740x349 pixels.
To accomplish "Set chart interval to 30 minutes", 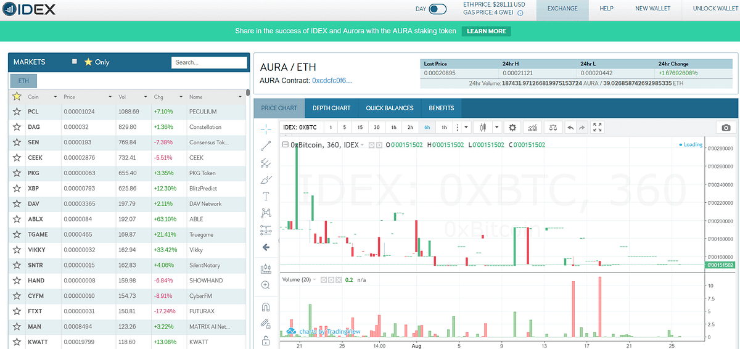I will (377, 127).
